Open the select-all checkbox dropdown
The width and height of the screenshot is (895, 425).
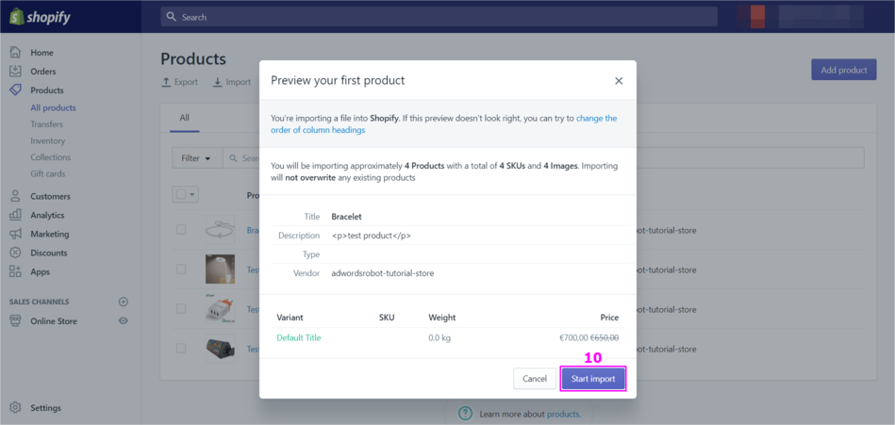coord(192,194)
